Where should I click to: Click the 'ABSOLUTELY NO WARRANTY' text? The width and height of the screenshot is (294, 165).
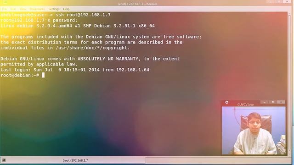[x=108, y=59]
